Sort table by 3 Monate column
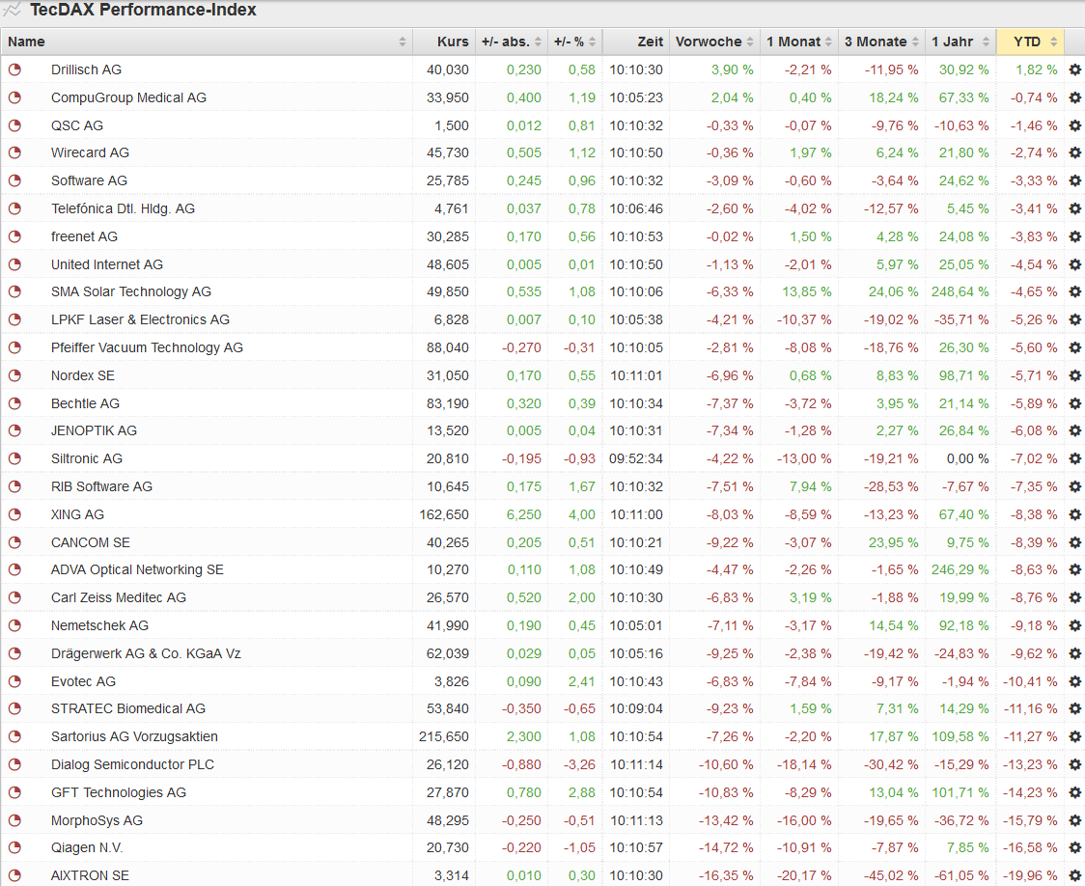1085x886 pixels. (881, 42)
